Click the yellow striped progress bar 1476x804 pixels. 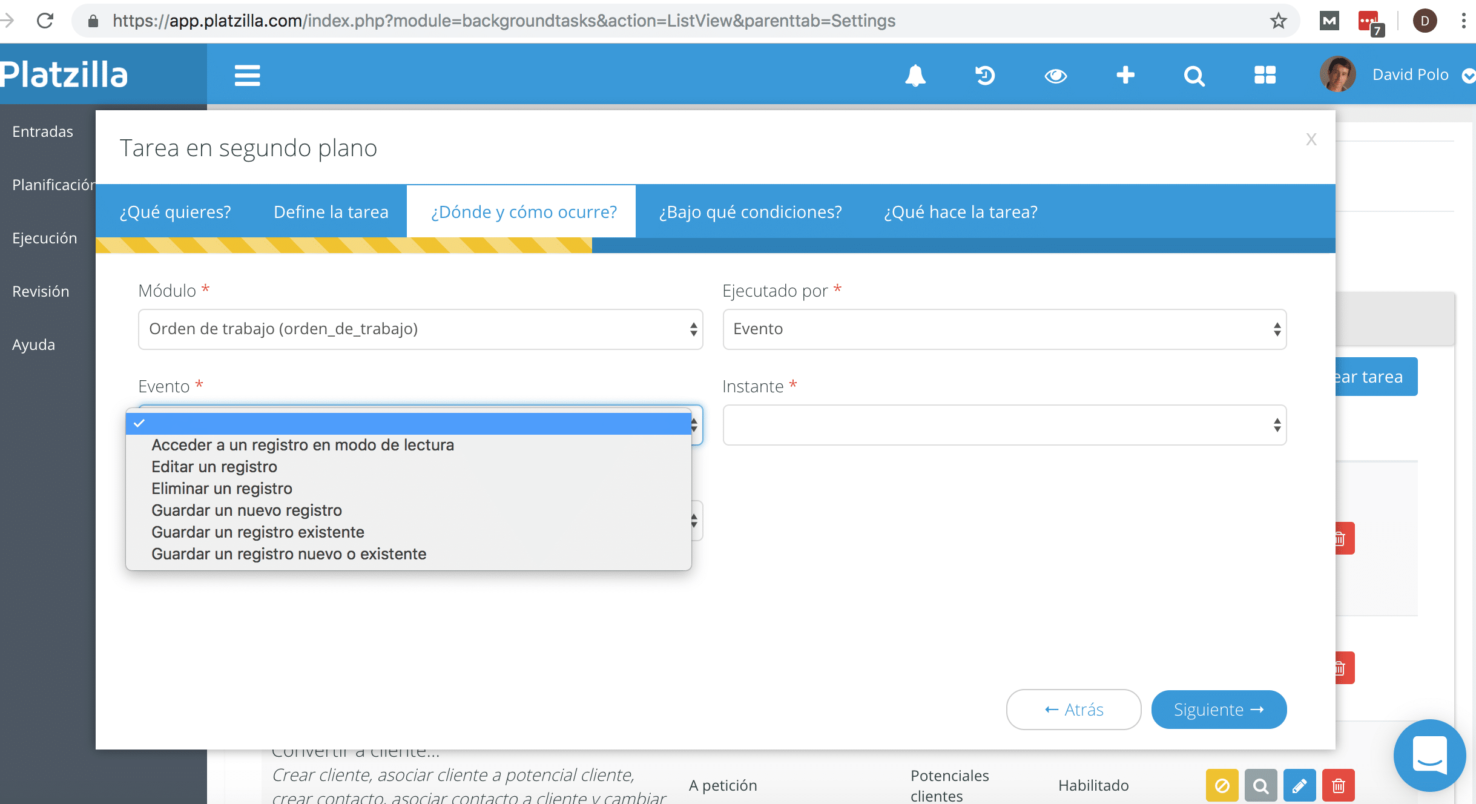pyautogui.click(x=343, y=245)
